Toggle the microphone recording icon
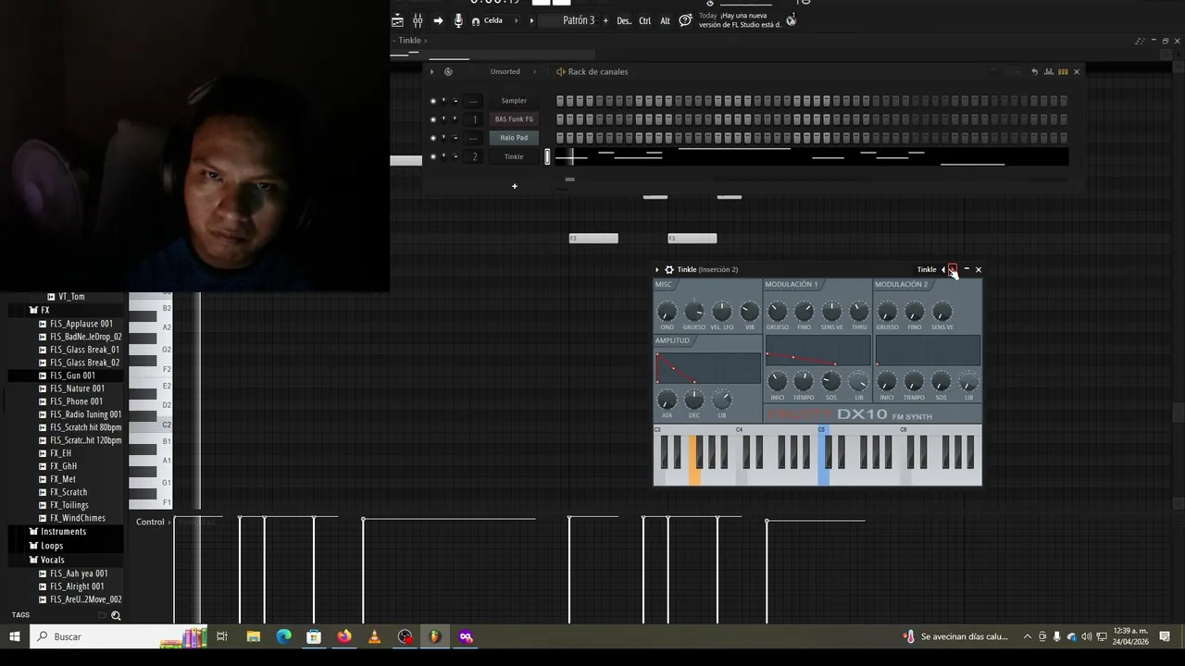The height and width of the screenshot is (666, 1185). (x=458, y=20)
